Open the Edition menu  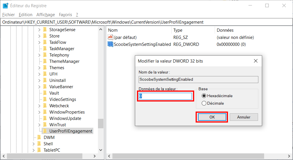tap(26, 14)
